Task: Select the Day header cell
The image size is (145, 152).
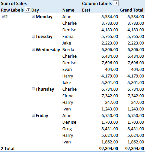Action: click(35, 10)
